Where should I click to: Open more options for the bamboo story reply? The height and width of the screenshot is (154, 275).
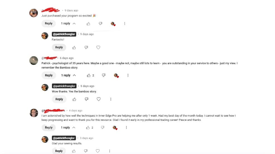tap(111, 99)
